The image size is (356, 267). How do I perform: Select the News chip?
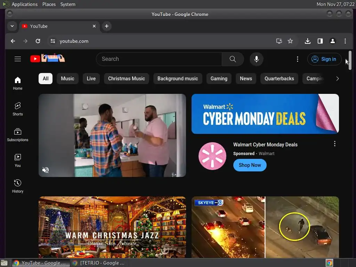pyautogui.click(x=246, y=79)
